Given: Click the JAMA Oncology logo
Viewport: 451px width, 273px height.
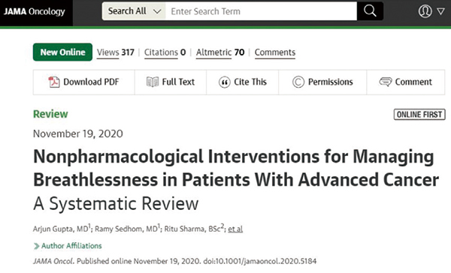Looking at the screenshot, I should [35, 11].
